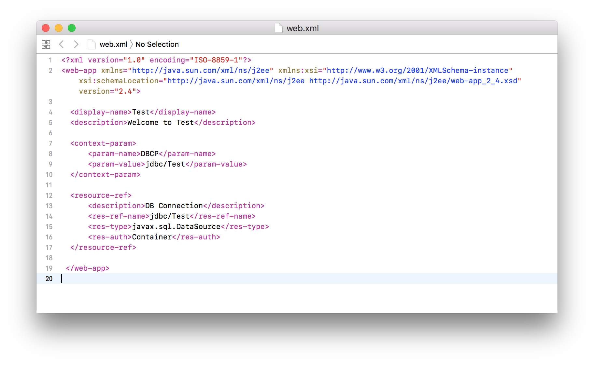The width and height of the screenshot is (594, 365).
Task: Click the web-app_2_4.xsd schema URL
Action: coord(413,81)
